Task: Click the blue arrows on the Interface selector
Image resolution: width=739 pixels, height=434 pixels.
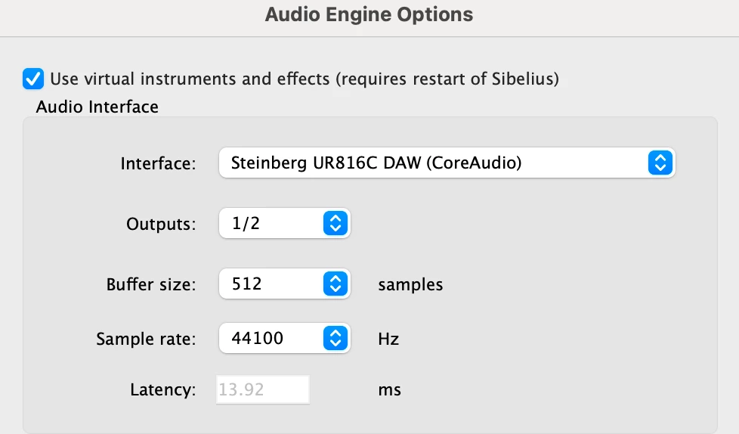Action: pyautogui.click(x=660, y=163)
